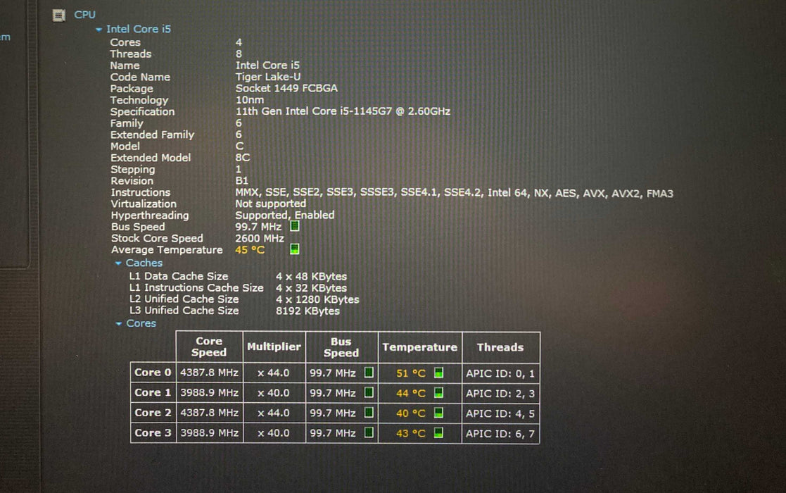Click Core 1 temperature indicator icon
Viewport: 786px width, 493px height.
click(x=438, y=393)
